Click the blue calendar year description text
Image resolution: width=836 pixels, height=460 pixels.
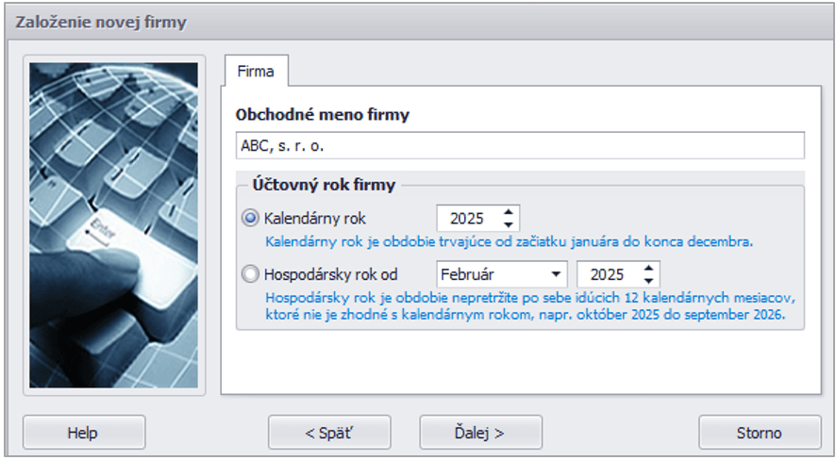(509, 241)
